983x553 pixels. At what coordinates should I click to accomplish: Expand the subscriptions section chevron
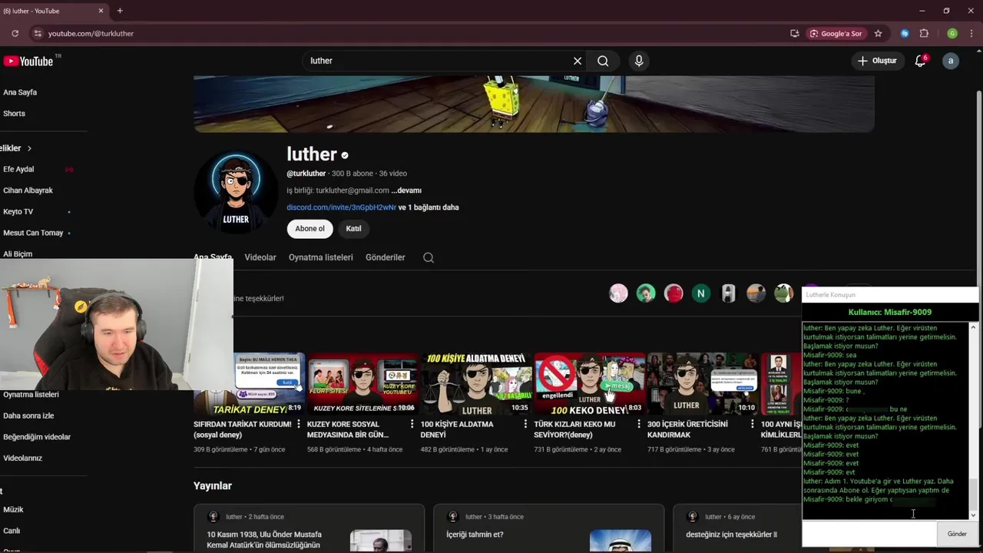click(29, 148)
